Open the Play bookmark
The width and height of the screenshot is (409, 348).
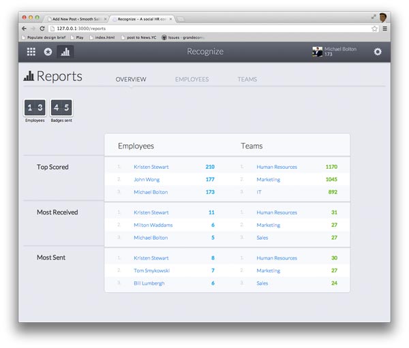[77, 37]
